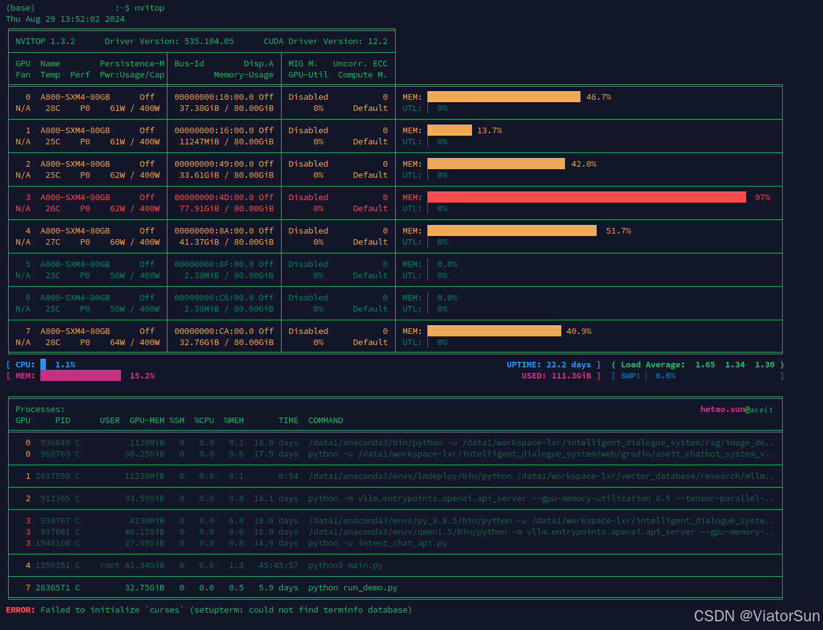
Task: Click the vllm.entrypoints command of PID 912365
Action: click(x=541, y=499)
